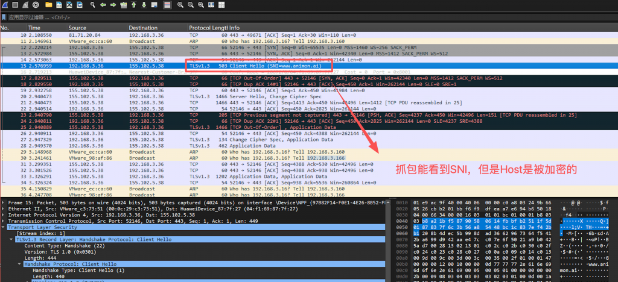Start capturing packets with the shark fin icon
Viewport: 618px width, 282px height.
pyautogui.click(x=5, y=5)
